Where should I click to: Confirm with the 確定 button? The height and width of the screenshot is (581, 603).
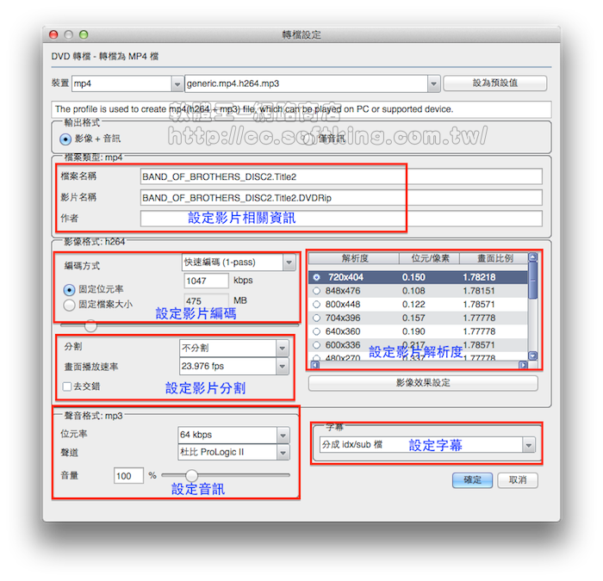coord(473,479)
